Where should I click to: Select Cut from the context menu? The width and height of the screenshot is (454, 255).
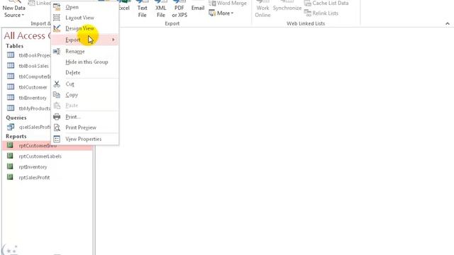click(x=84, y=84)
